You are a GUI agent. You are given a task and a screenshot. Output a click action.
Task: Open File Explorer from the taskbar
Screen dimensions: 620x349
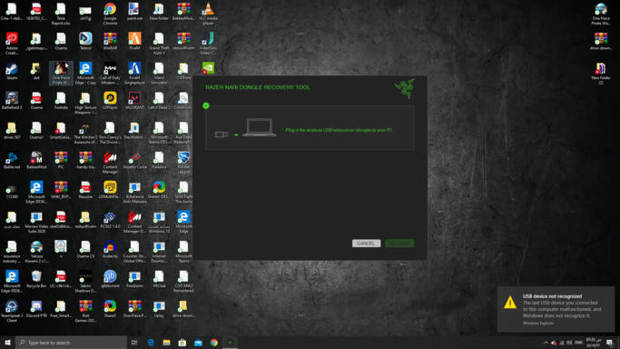tap(166, 343)
